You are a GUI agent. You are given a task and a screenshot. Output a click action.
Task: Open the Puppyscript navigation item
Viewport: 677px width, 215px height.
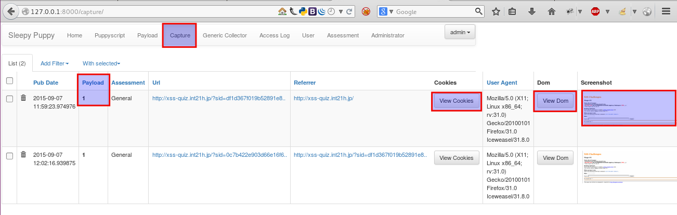point(110,35)
